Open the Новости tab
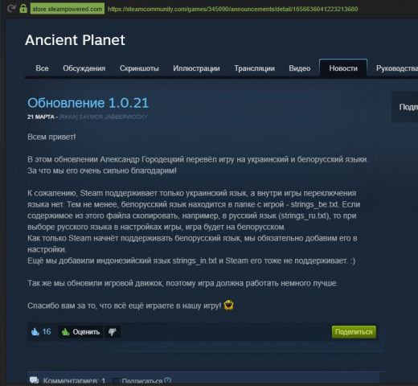 click(343, 68)
